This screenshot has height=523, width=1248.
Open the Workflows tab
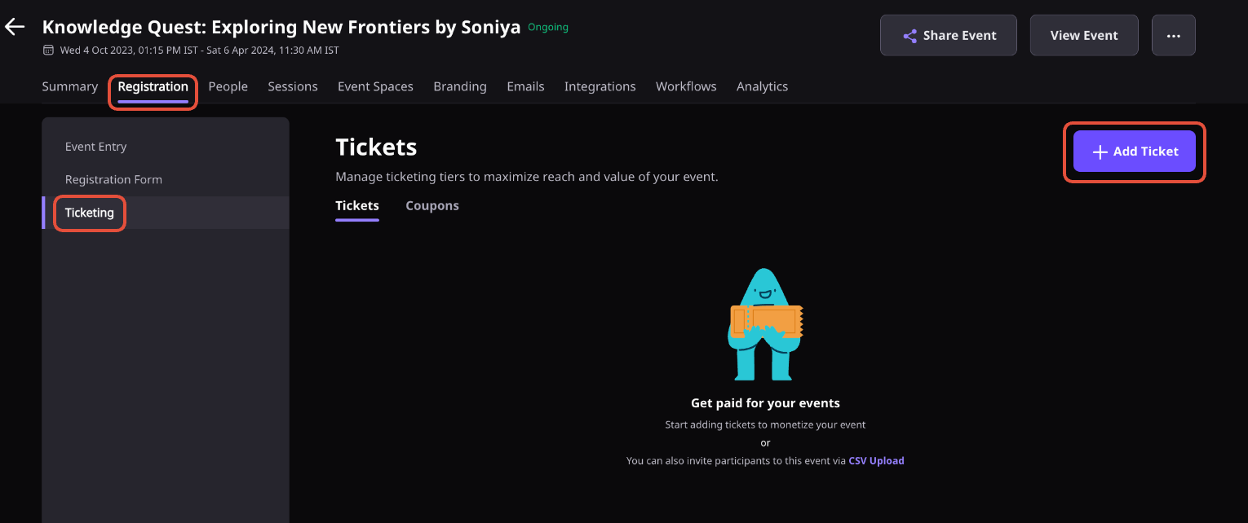pos(686,86)
